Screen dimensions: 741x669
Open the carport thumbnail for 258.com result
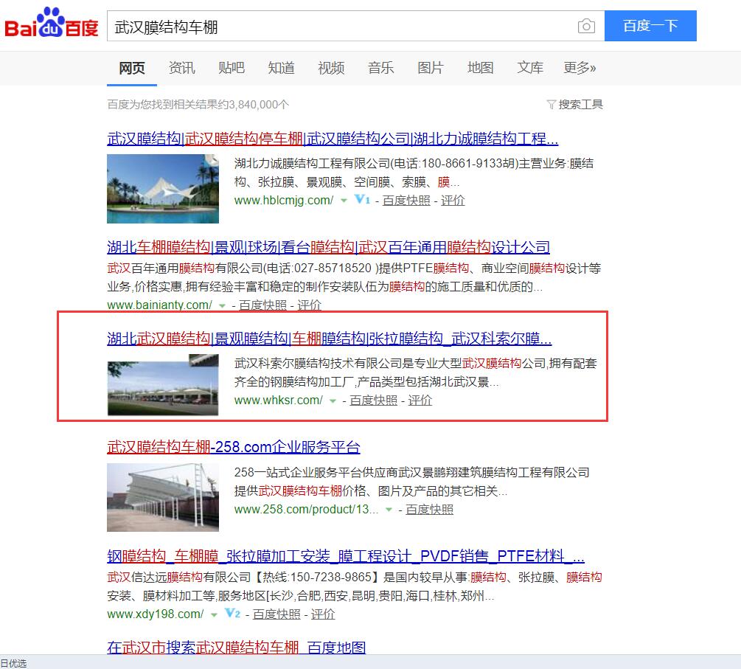point(163,497)
